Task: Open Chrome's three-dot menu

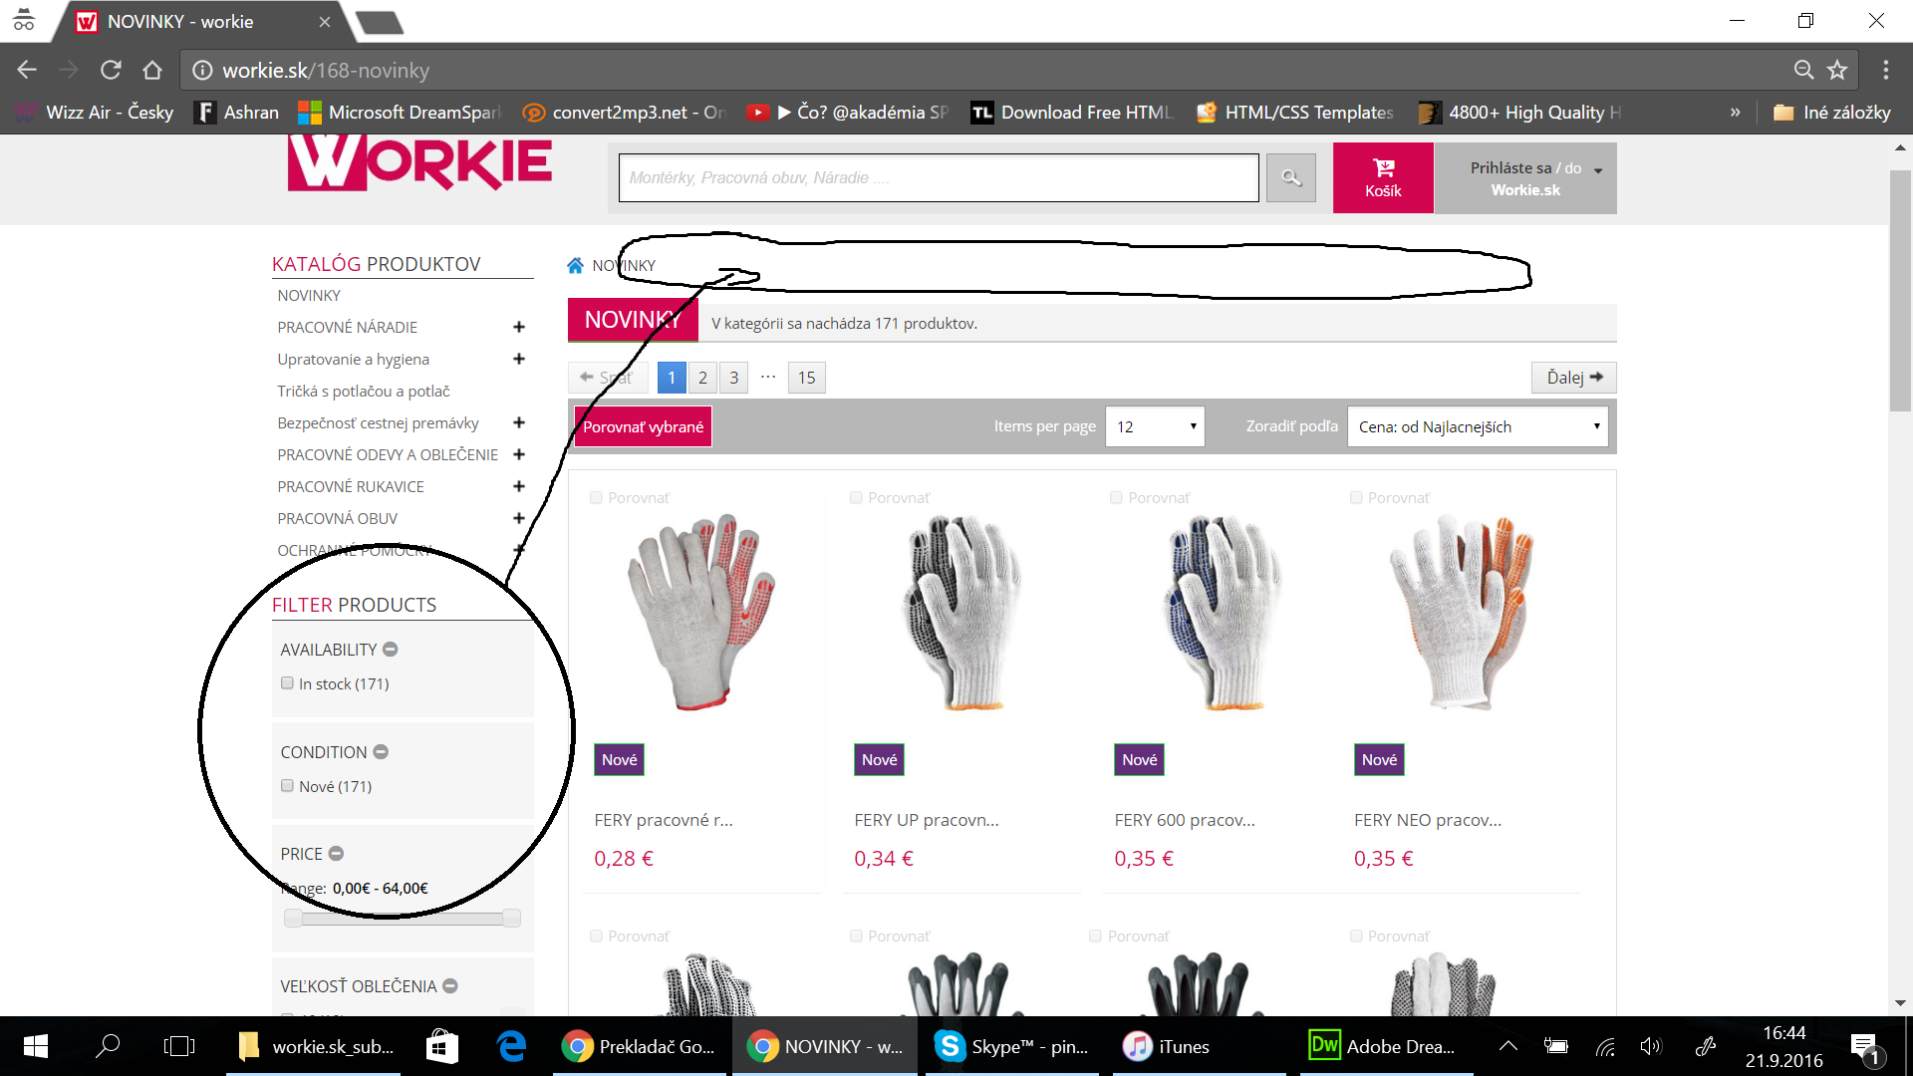Action: [x=1885, y=70]
